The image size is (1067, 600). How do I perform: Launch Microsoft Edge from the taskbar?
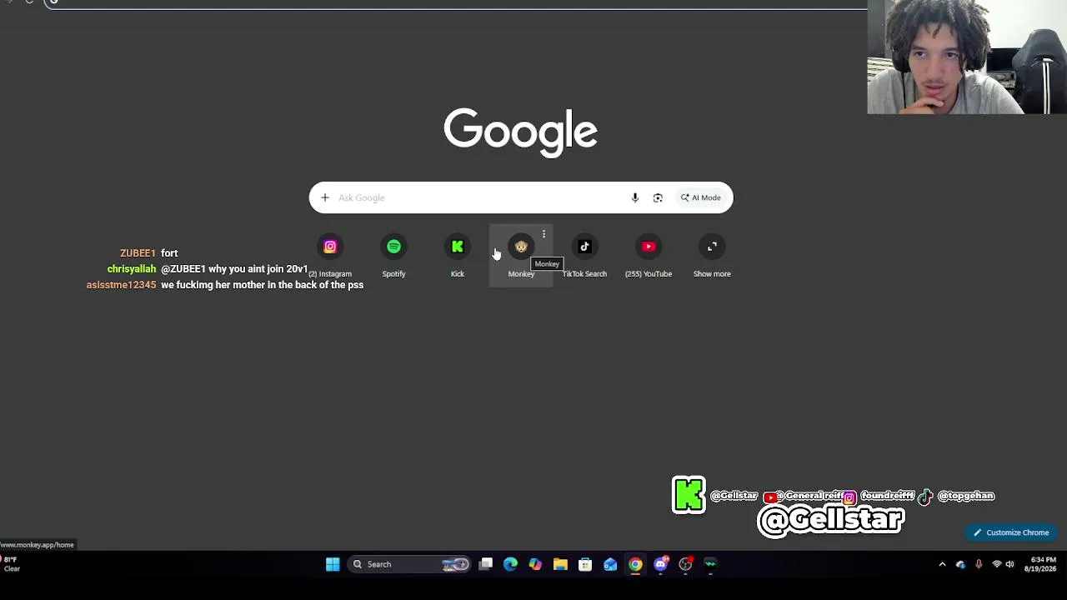[x=510, y=564]
